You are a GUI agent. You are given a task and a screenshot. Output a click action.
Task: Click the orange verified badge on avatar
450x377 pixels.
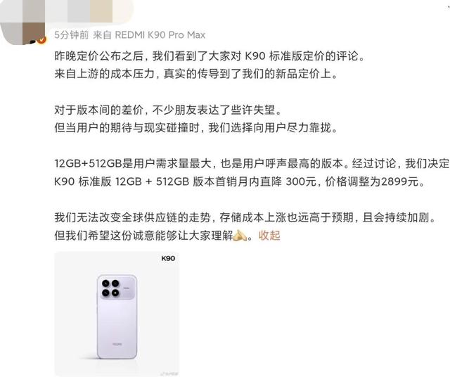point(42,40)
